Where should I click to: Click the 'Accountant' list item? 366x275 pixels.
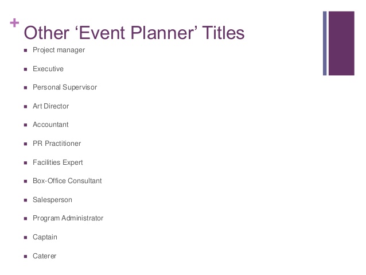(x=50, y=125)
